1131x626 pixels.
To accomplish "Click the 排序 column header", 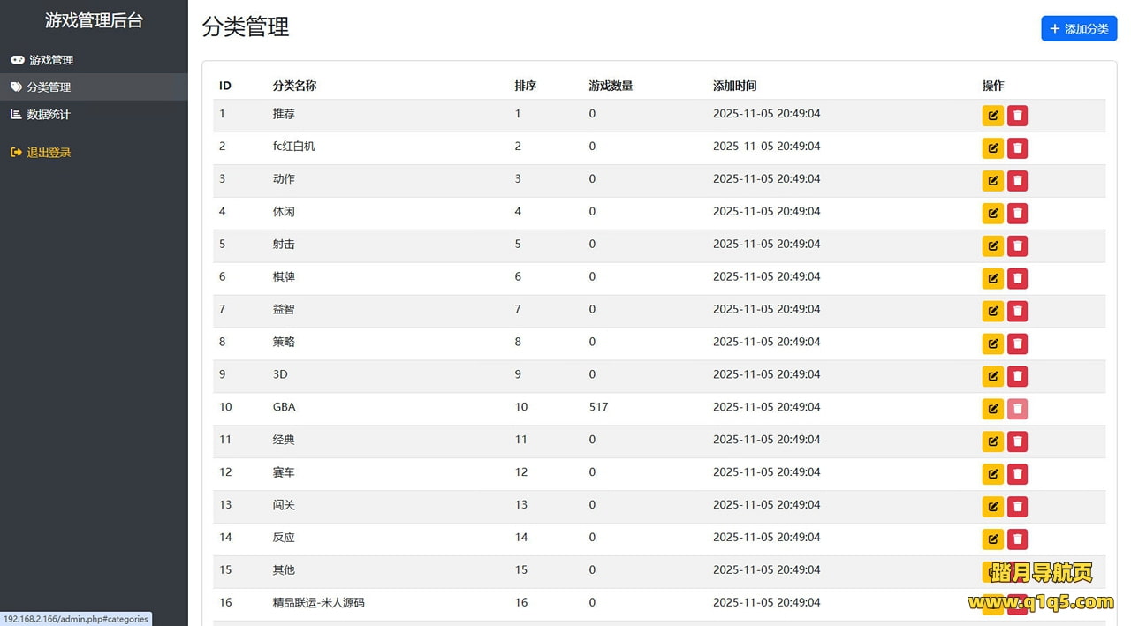I will [x=526, y=86].
